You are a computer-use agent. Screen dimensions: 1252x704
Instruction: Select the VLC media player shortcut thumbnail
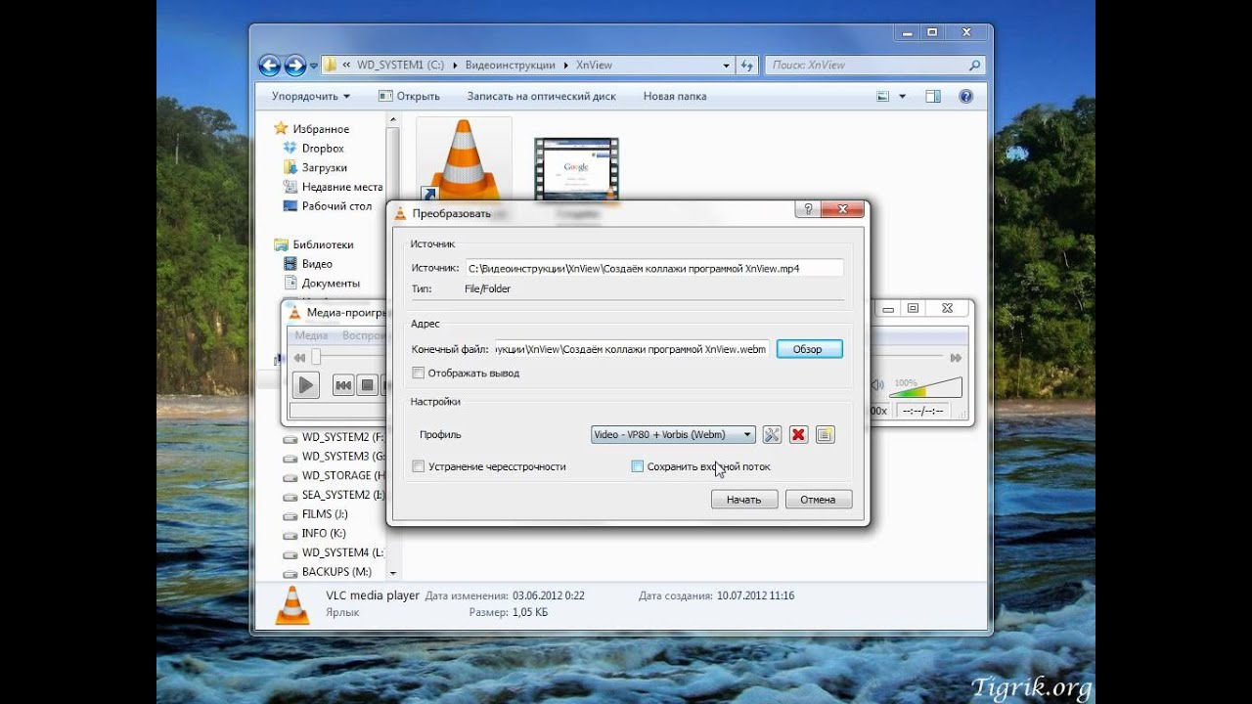(x=464, y=161)
